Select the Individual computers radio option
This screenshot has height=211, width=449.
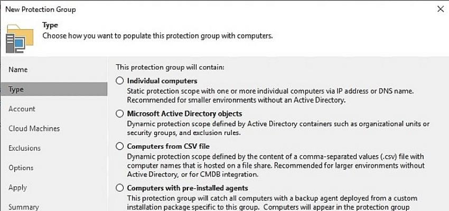pos(119,81)
